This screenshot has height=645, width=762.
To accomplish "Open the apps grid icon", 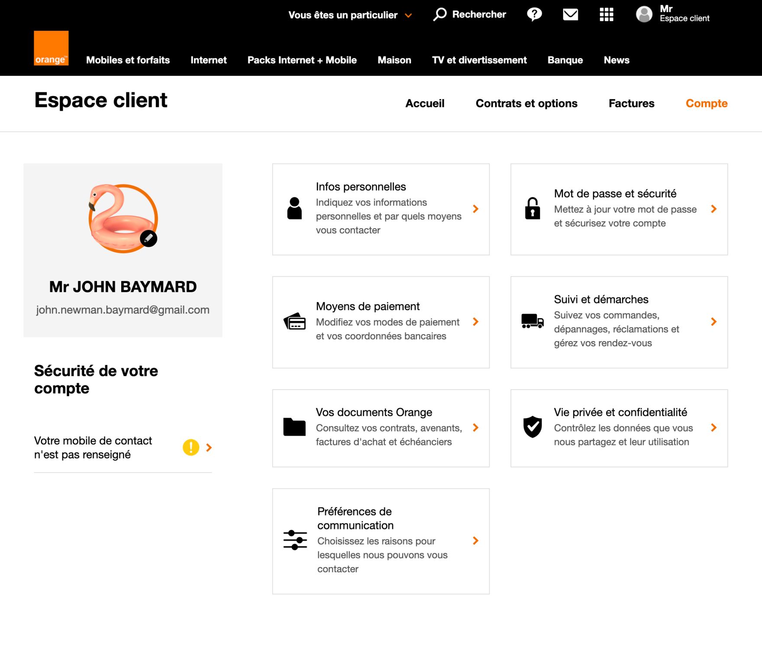I will click(x=606, y=15).
